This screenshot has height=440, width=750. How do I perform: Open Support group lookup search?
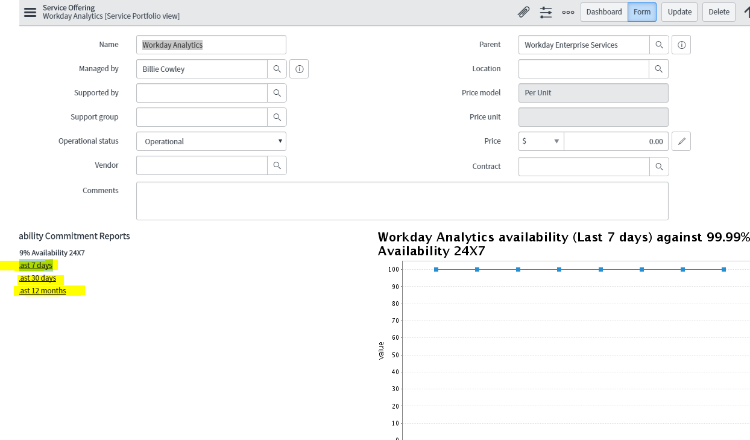tap(277, 117)
